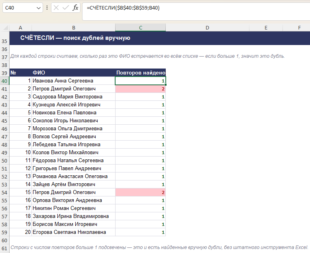Click the number 20 in column A
The image size is (310, 253).
pos(28,232)
